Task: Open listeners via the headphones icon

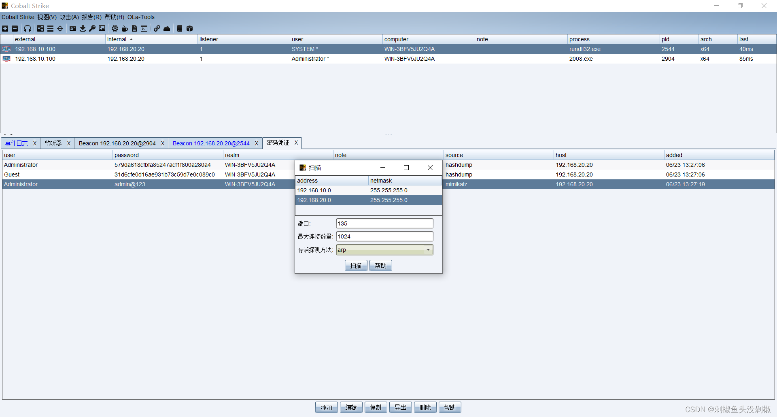Action: tap(28, 28)
